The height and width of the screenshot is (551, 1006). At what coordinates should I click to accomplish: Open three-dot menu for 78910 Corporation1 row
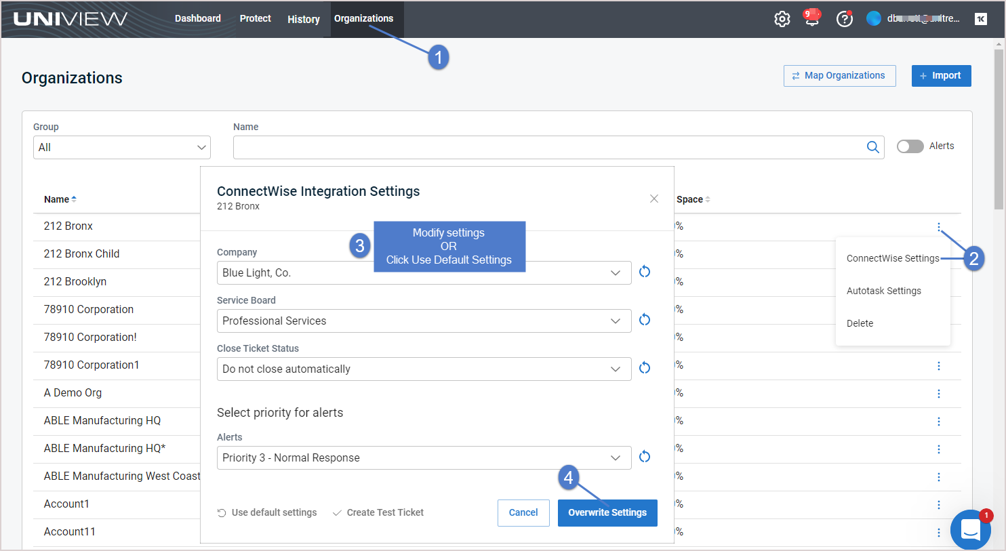939,366
